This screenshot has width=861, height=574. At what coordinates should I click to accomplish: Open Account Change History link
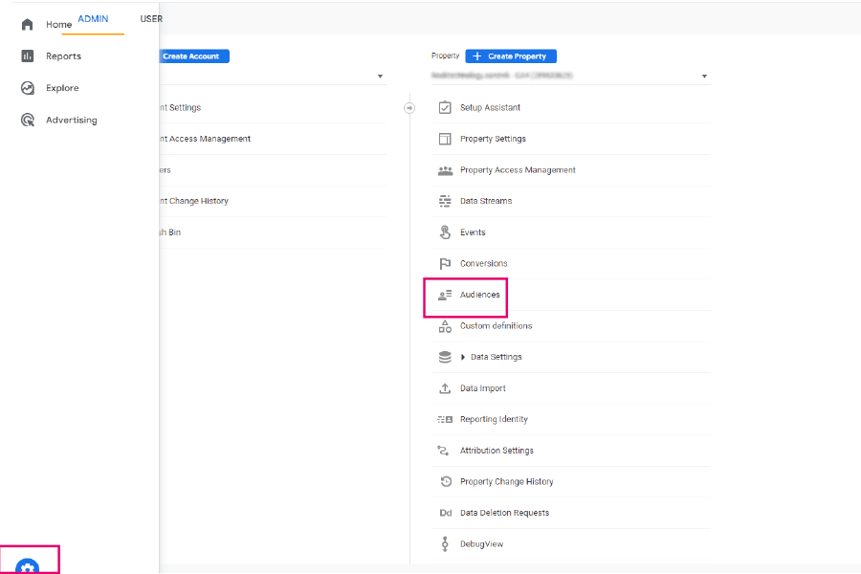194,201
